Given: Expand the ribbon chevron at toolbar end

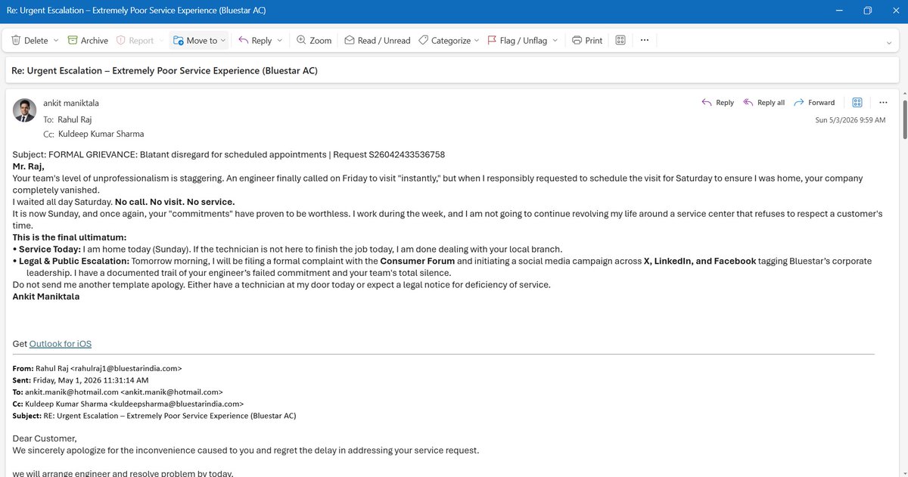Looking at the screenshot, I should [x=889, y=43].
